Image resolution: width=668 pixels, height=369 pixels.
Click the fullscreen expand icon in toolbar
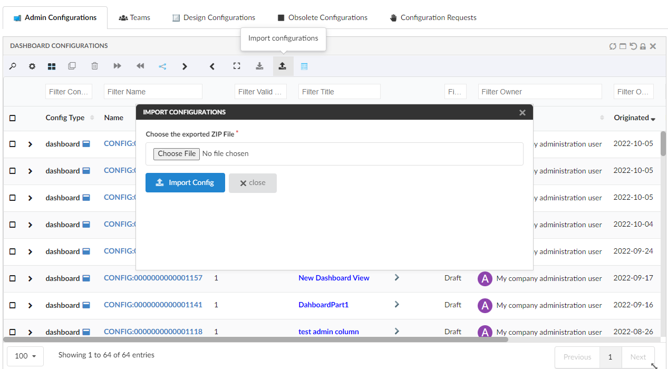coord(237,66)
